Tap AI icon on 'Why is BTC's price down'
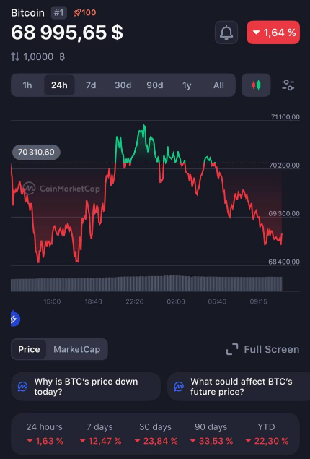 click(x=23, y=387)
